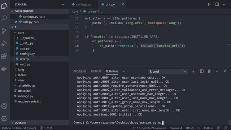Image resolution: width=231 pixels, height=130 pixels.
Task: Open editor More Actions menu
Action: pos(225,4)
